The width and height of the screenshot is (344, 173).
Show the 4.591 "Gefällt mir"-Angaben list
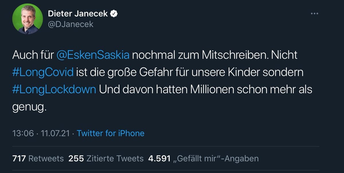(203, 158)
